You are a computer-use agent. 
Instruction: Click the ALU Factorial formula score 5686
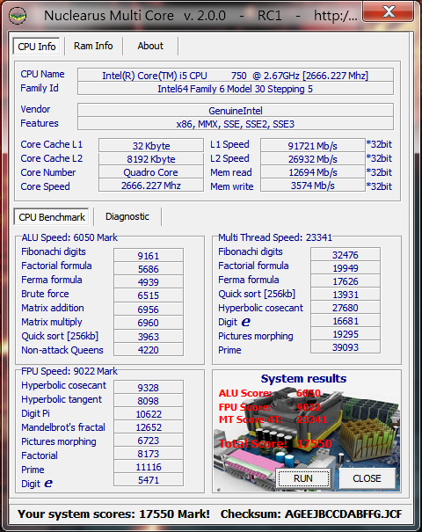pos(149,269)
